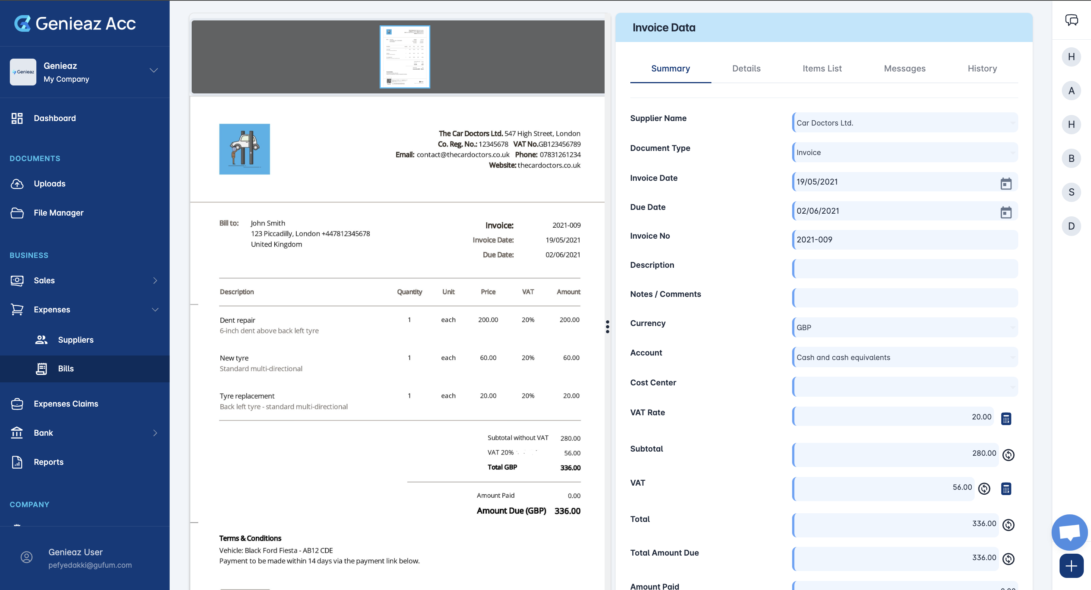Image resolution: width=1091 pixels, height=590 pixels.
Task: Click the Invoice Date calendar icon
Action: coord(1006,183)
